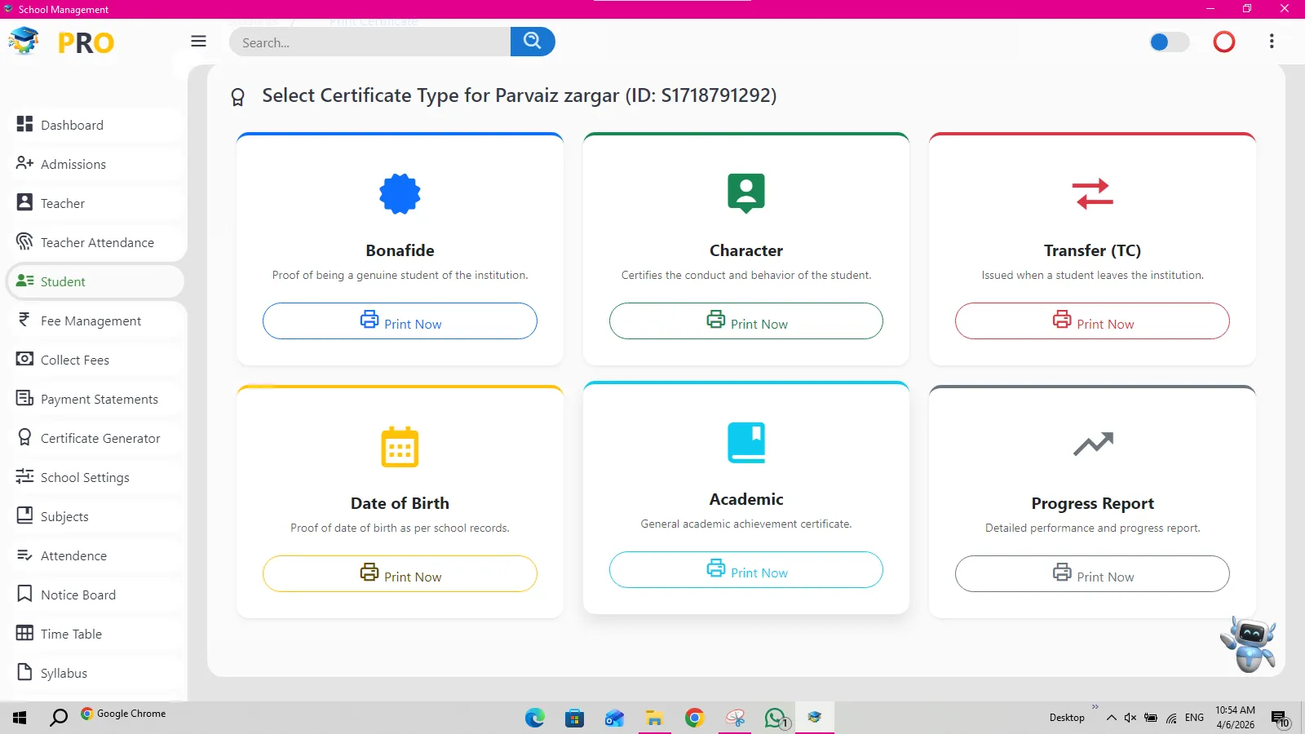Click the Transfer (TC) card title
The width and height of the screenshot is (1305, 734).
(x=1092, y=250)
